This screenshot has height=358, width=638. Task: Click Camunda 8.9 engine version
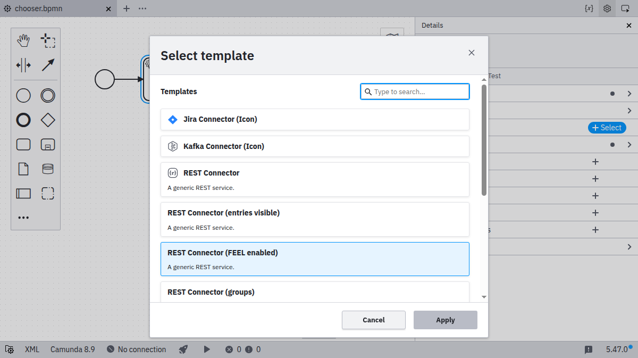click(x=73, y=349)
